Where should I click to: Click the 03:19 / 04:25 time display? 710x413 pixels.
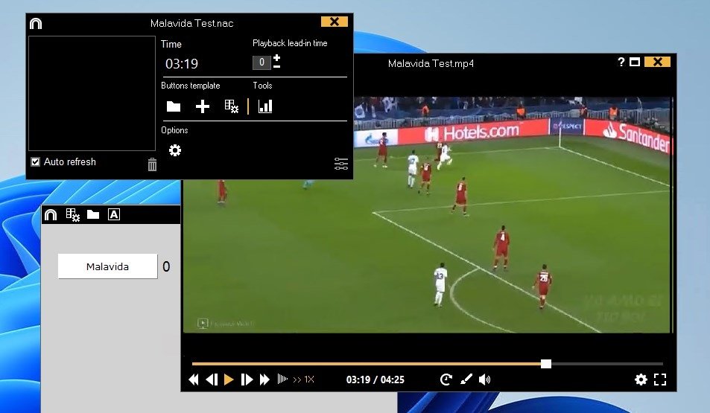pos(375,380)
